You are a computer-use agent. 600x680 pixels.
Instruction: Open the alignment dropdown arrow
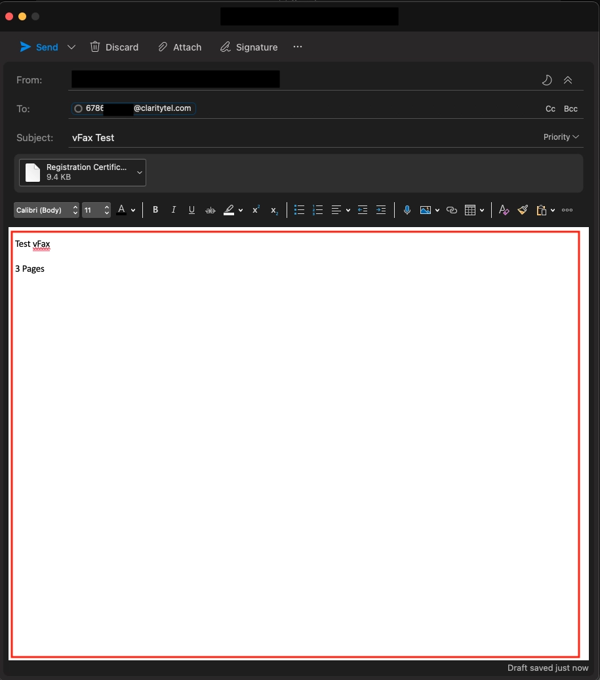[x=348, y=210]
